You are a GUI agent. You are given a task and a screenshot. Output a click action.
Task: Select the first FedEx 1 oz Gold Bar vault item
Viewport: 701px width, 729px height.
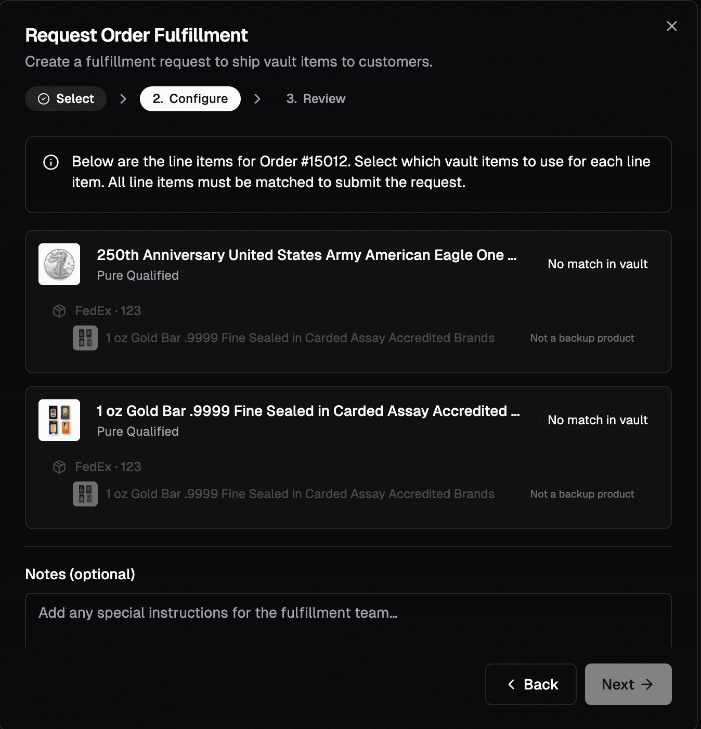pos(300,338)
